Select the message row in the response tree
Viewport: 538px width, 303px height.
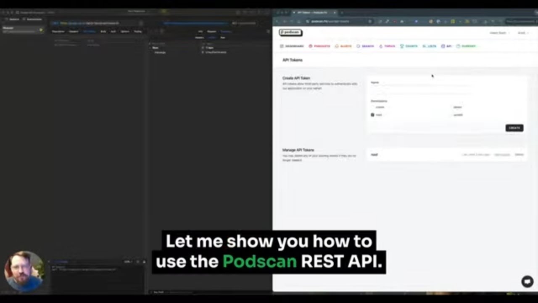160,52
